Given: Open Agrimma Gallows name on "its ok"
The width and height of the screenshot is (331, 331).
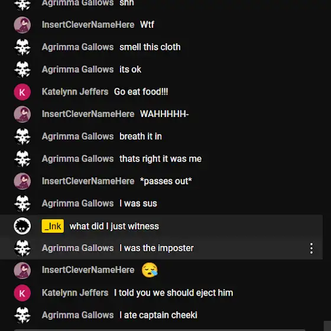Looking at the screenshot, I should point(77,70).
